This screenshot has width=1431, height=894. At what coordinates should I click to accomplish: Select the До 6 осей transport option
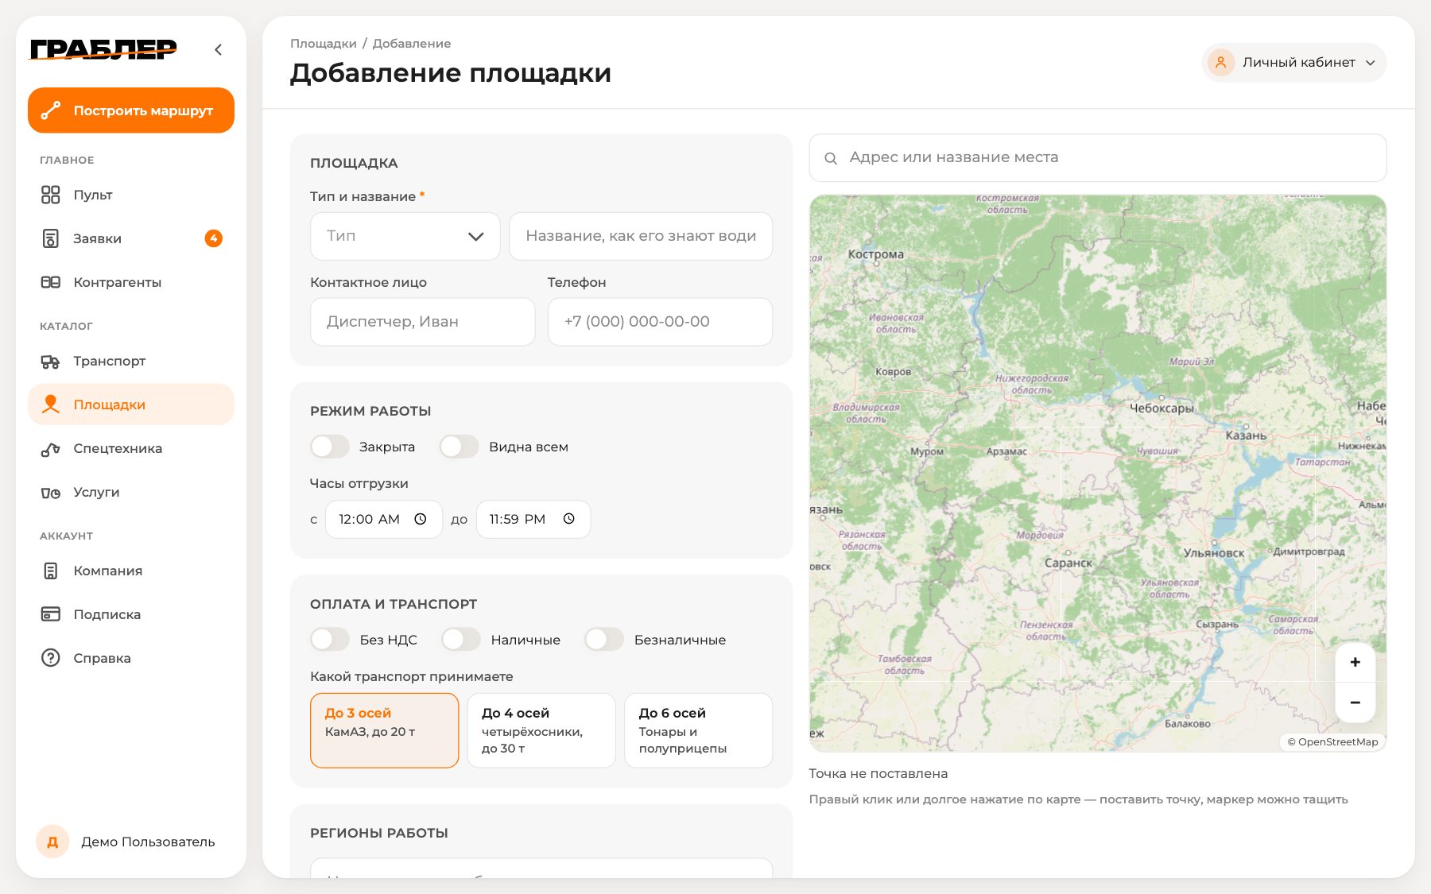pos(699,730)
